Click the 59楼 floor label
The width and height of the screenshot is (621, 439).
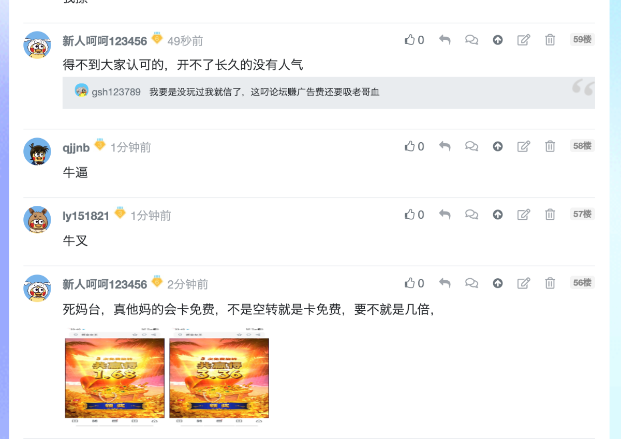[582, 39]
